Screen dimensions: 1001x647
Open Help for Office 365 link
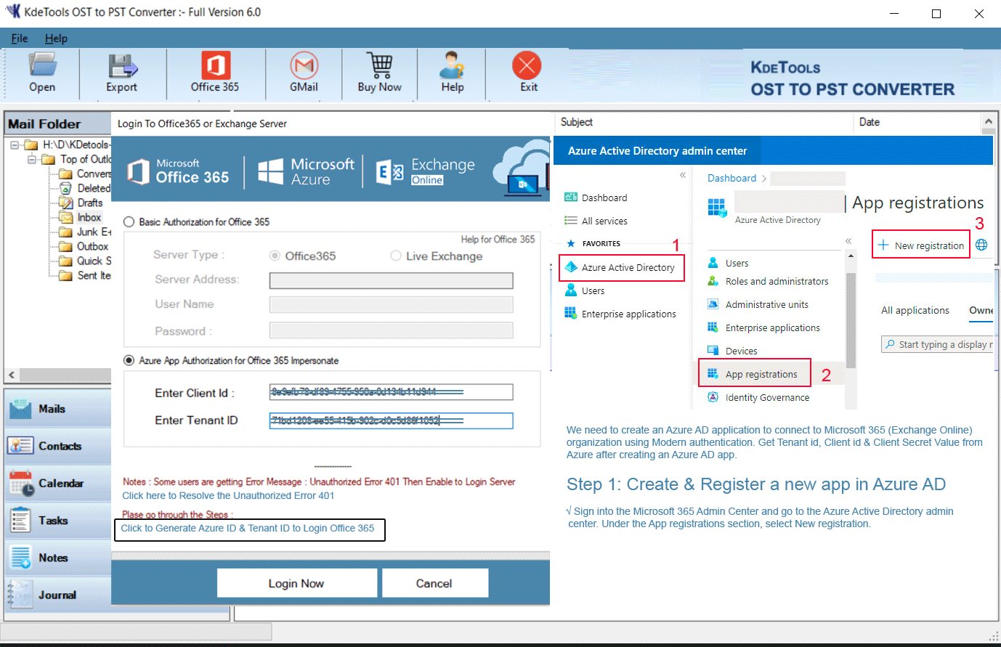tap(498, 240)
